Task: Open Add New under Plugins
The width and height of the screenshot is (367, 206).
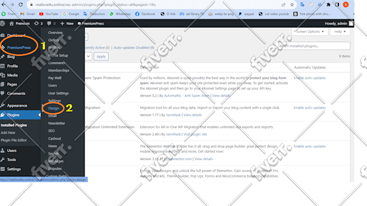Action: click(8, 133)
